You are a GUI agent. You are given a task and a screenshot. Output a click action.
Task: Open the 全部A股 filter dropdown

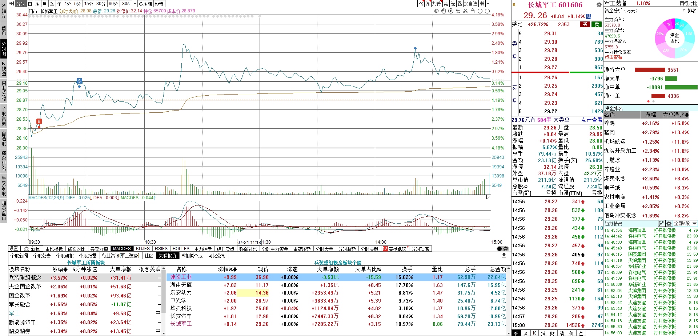(x=685, y=224)
